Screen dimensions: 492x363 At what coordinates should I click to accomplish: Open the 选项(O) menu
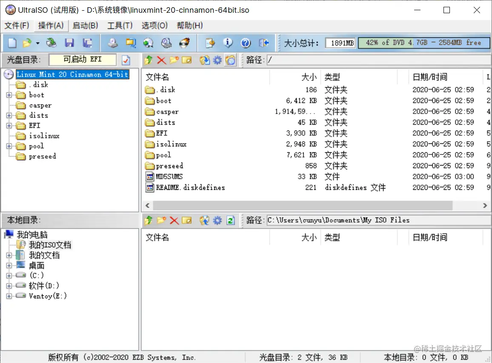154,26
